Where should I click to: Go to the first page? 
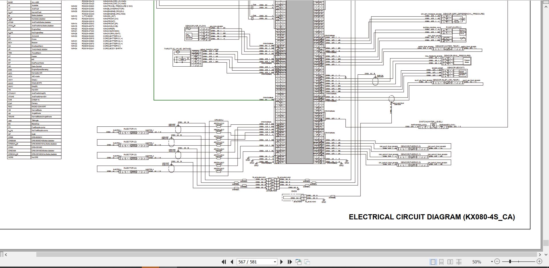tap(224, 262)
